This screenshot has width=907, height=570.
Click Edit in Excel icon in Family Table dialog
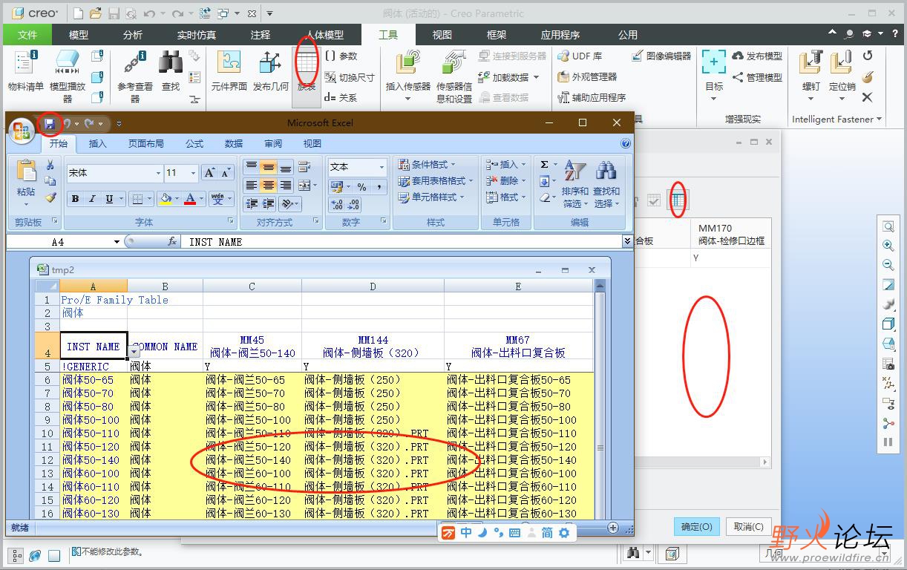coord(678,200)
